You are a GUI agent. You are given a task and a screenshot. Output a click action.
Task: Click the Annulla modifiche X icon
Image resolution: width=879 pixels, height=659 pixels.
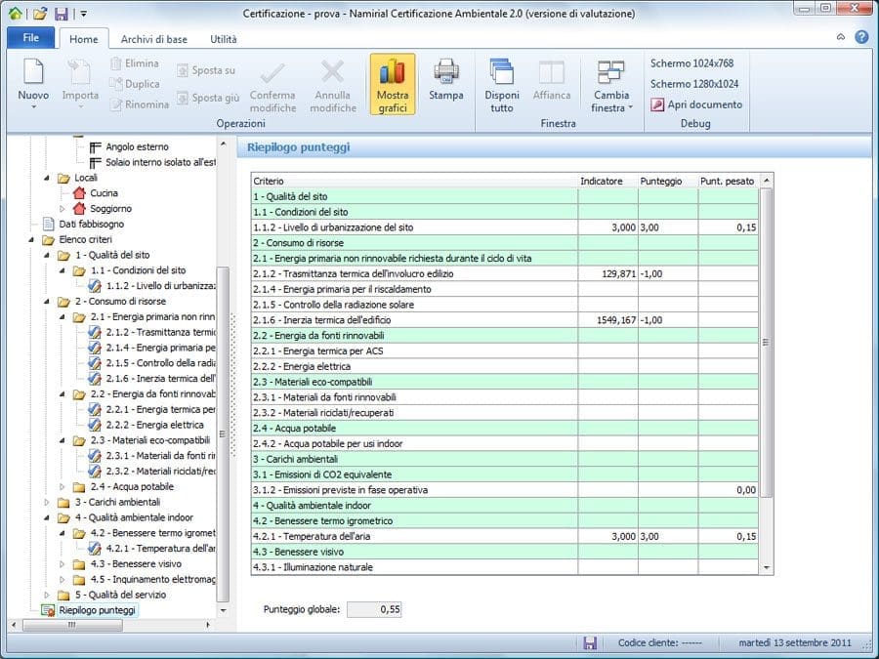tap(332, 71)
